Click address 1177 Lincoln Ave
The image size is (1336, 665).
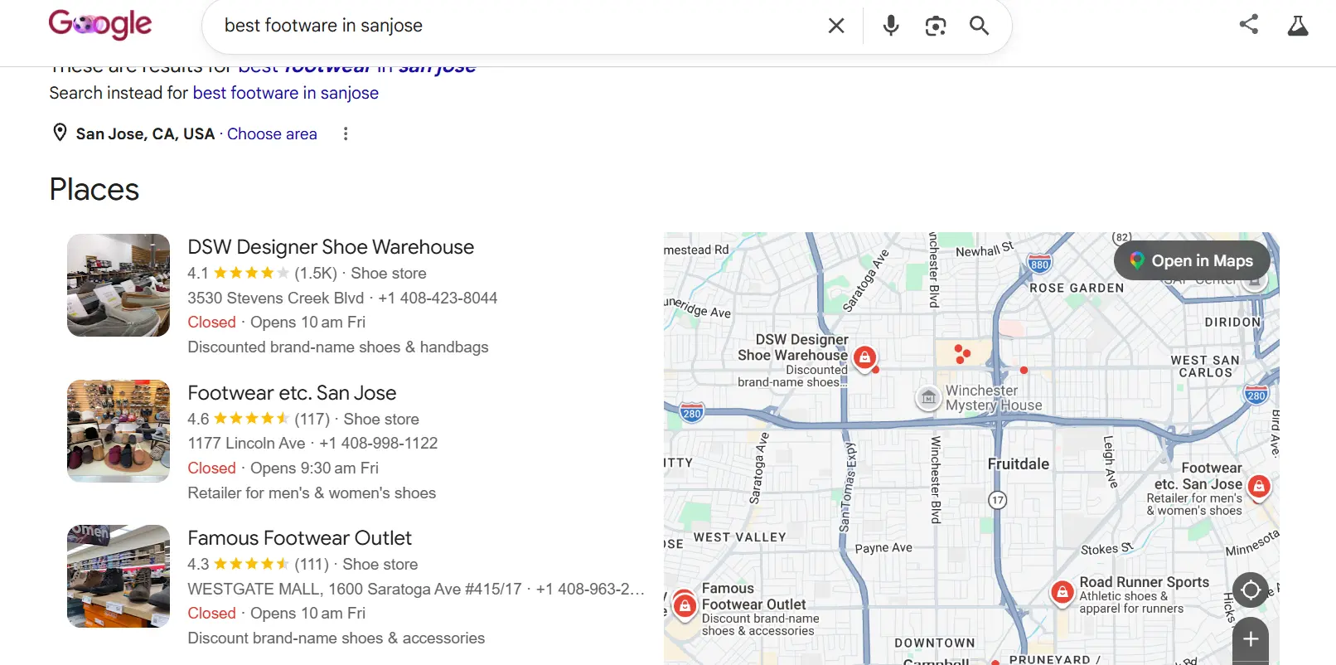click(246, 443)
